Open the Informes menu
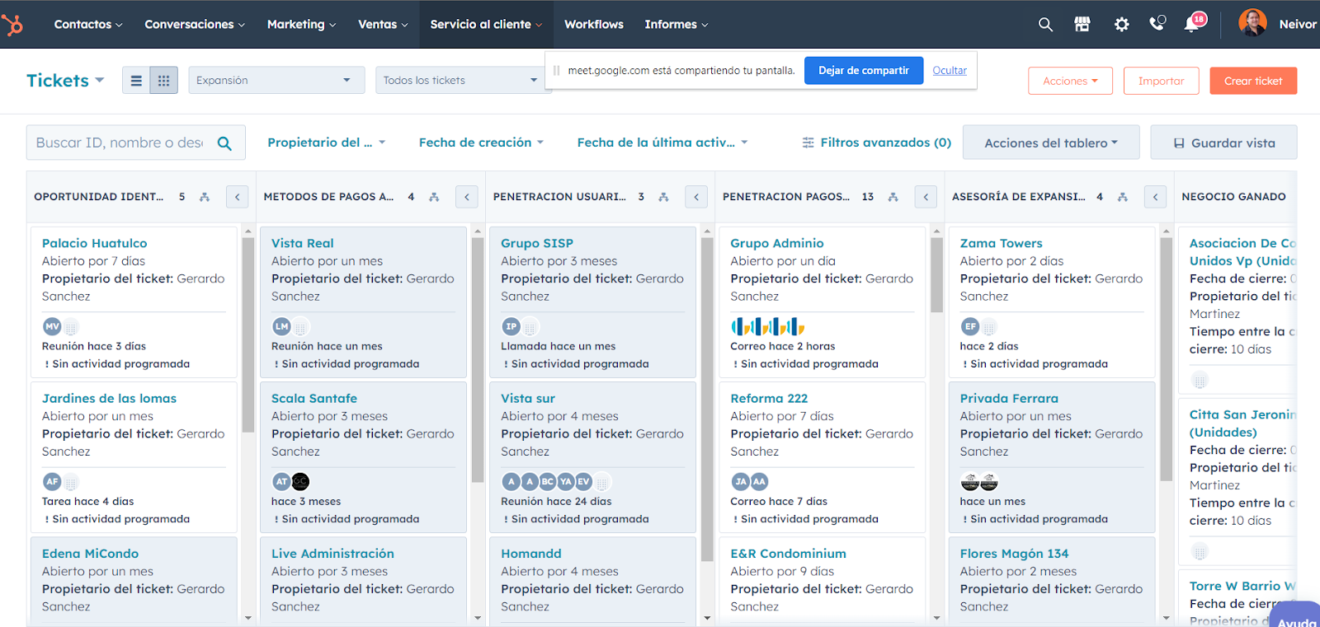The image size is (1320, 627). tap(676, 25)
